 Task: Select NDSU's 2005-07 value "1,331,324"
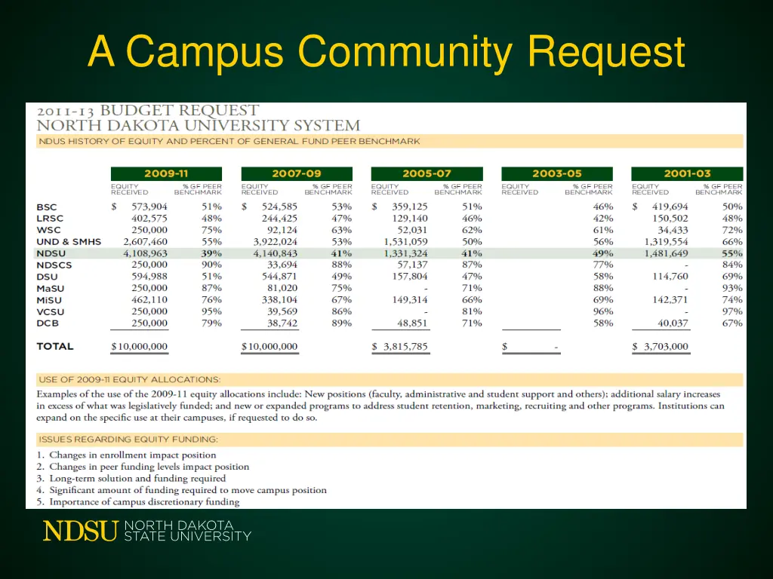(x=405, y=253)
